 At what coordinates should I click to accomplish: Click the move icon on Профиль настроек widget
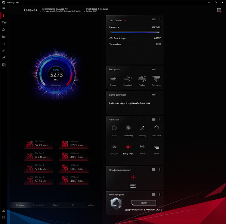click(160, 169)
